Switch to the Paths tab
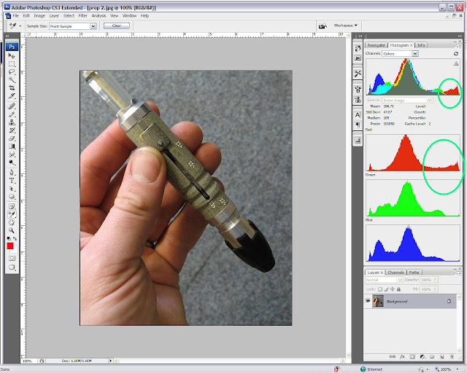 tap(414, 272)
